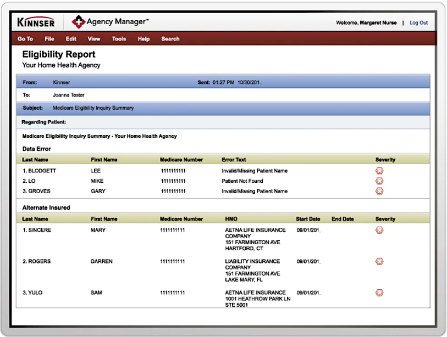Screen dimensions: 447x337
Task: Click the Agency Manager cross logo icon
Action: (x=79, y=22)
